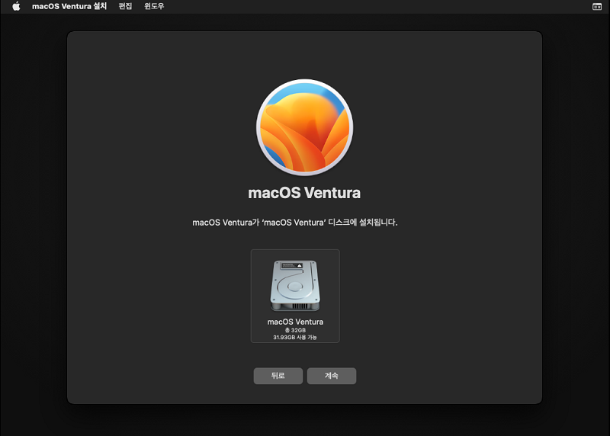Screen dimensions: 610x436
Task: Open the 윈도우 menu
Action: tap(154, 6)
